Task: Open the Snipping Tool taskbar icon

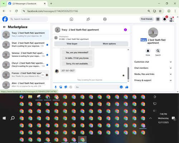Action: [x=39, y=97]
